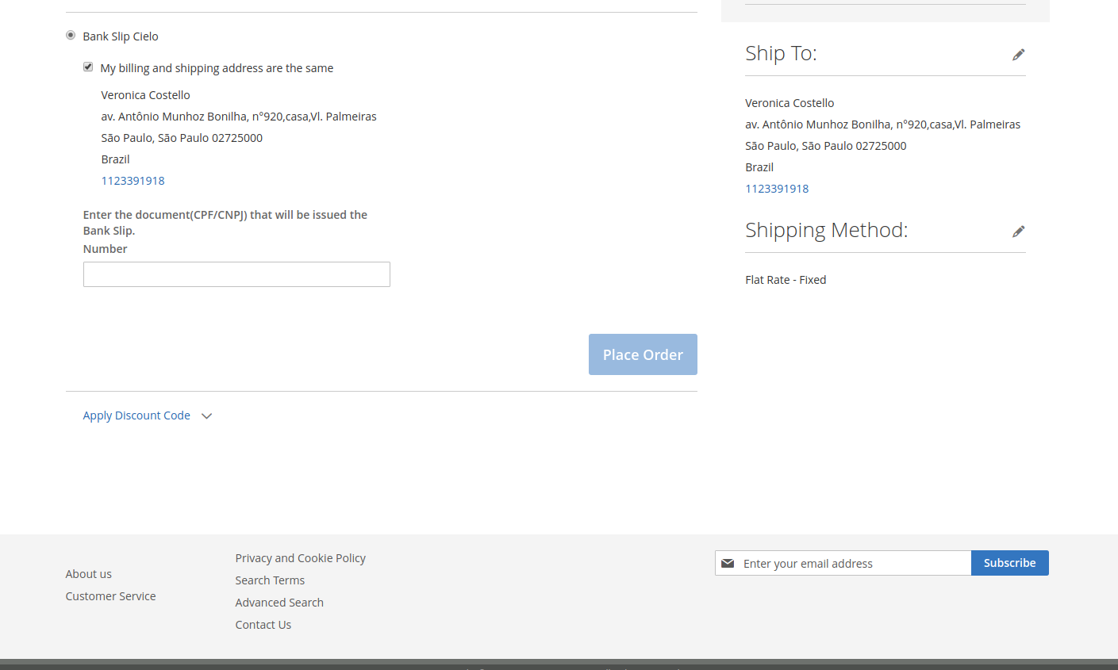
Task: Open the Ship To phone number link
Action: click(777, 189)
